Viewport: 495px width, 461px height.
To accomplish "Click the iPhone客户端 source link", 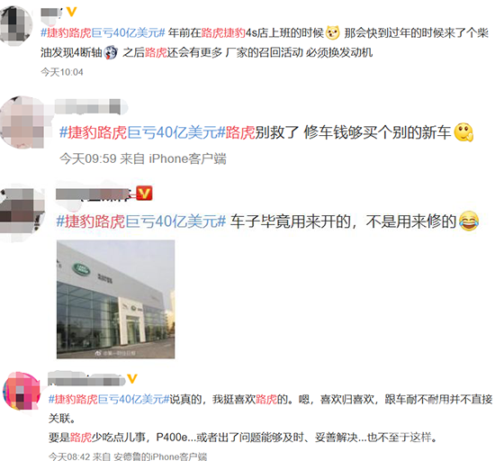I will pyautogui.click(x=187, y=158).
